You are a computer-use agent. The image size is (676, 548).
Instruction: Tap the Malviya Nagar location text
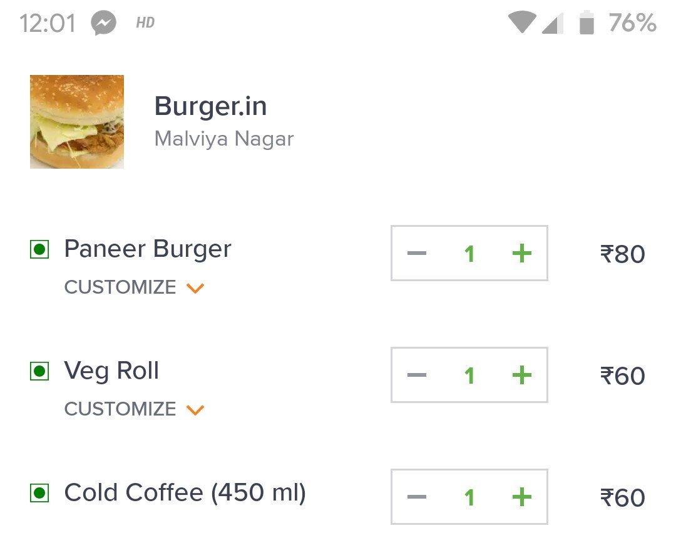click(223, 139)
